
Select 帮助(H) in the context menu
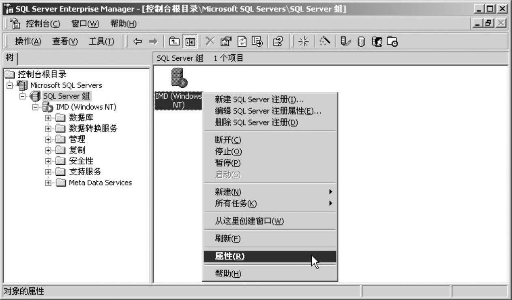coord(270,274)
